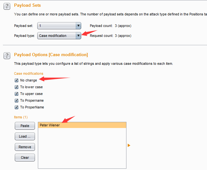The height and width of the screenshot is (170, 207).
Task: Toggle the To Propername checkbox
Action: pyautogui.click(x=16, y=100)
